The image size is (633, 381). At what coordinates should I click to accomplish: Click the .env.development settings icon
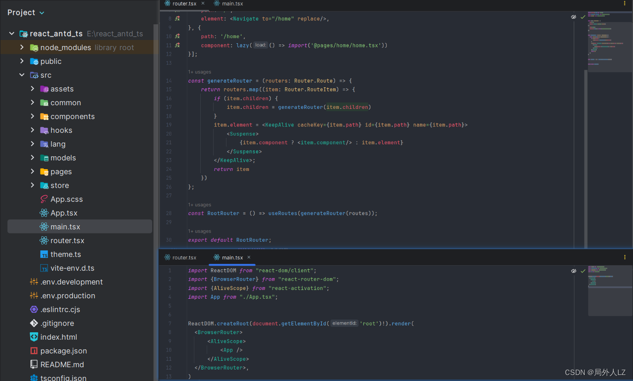pos(34,282)
